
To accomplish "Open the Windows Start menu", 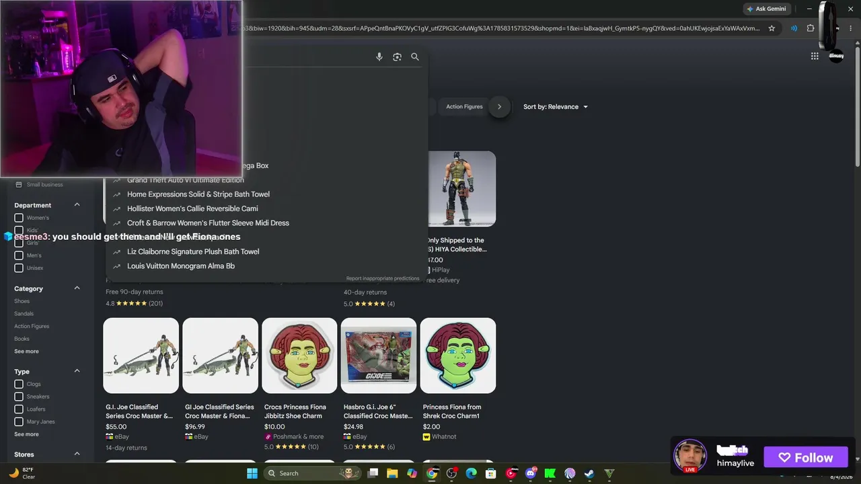I will [x=252, y=473].
